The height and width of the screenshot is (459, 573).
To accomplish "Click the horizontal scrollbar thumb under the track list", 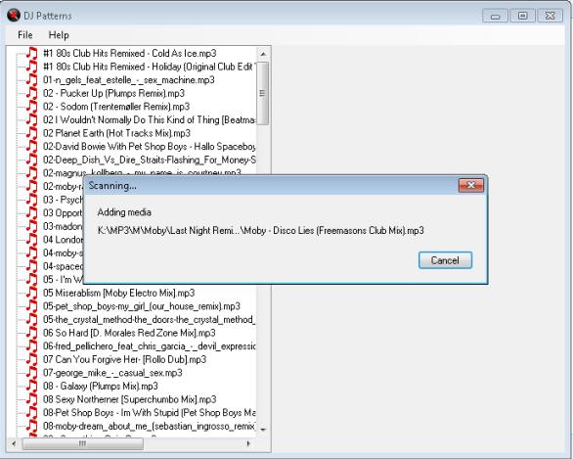I will (82, 443).
